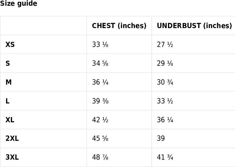Image resolution: width=235 pixels, height=167 pixels.
Task: Select the XS chest value 33 ⅛
Action: click(100, 45)
